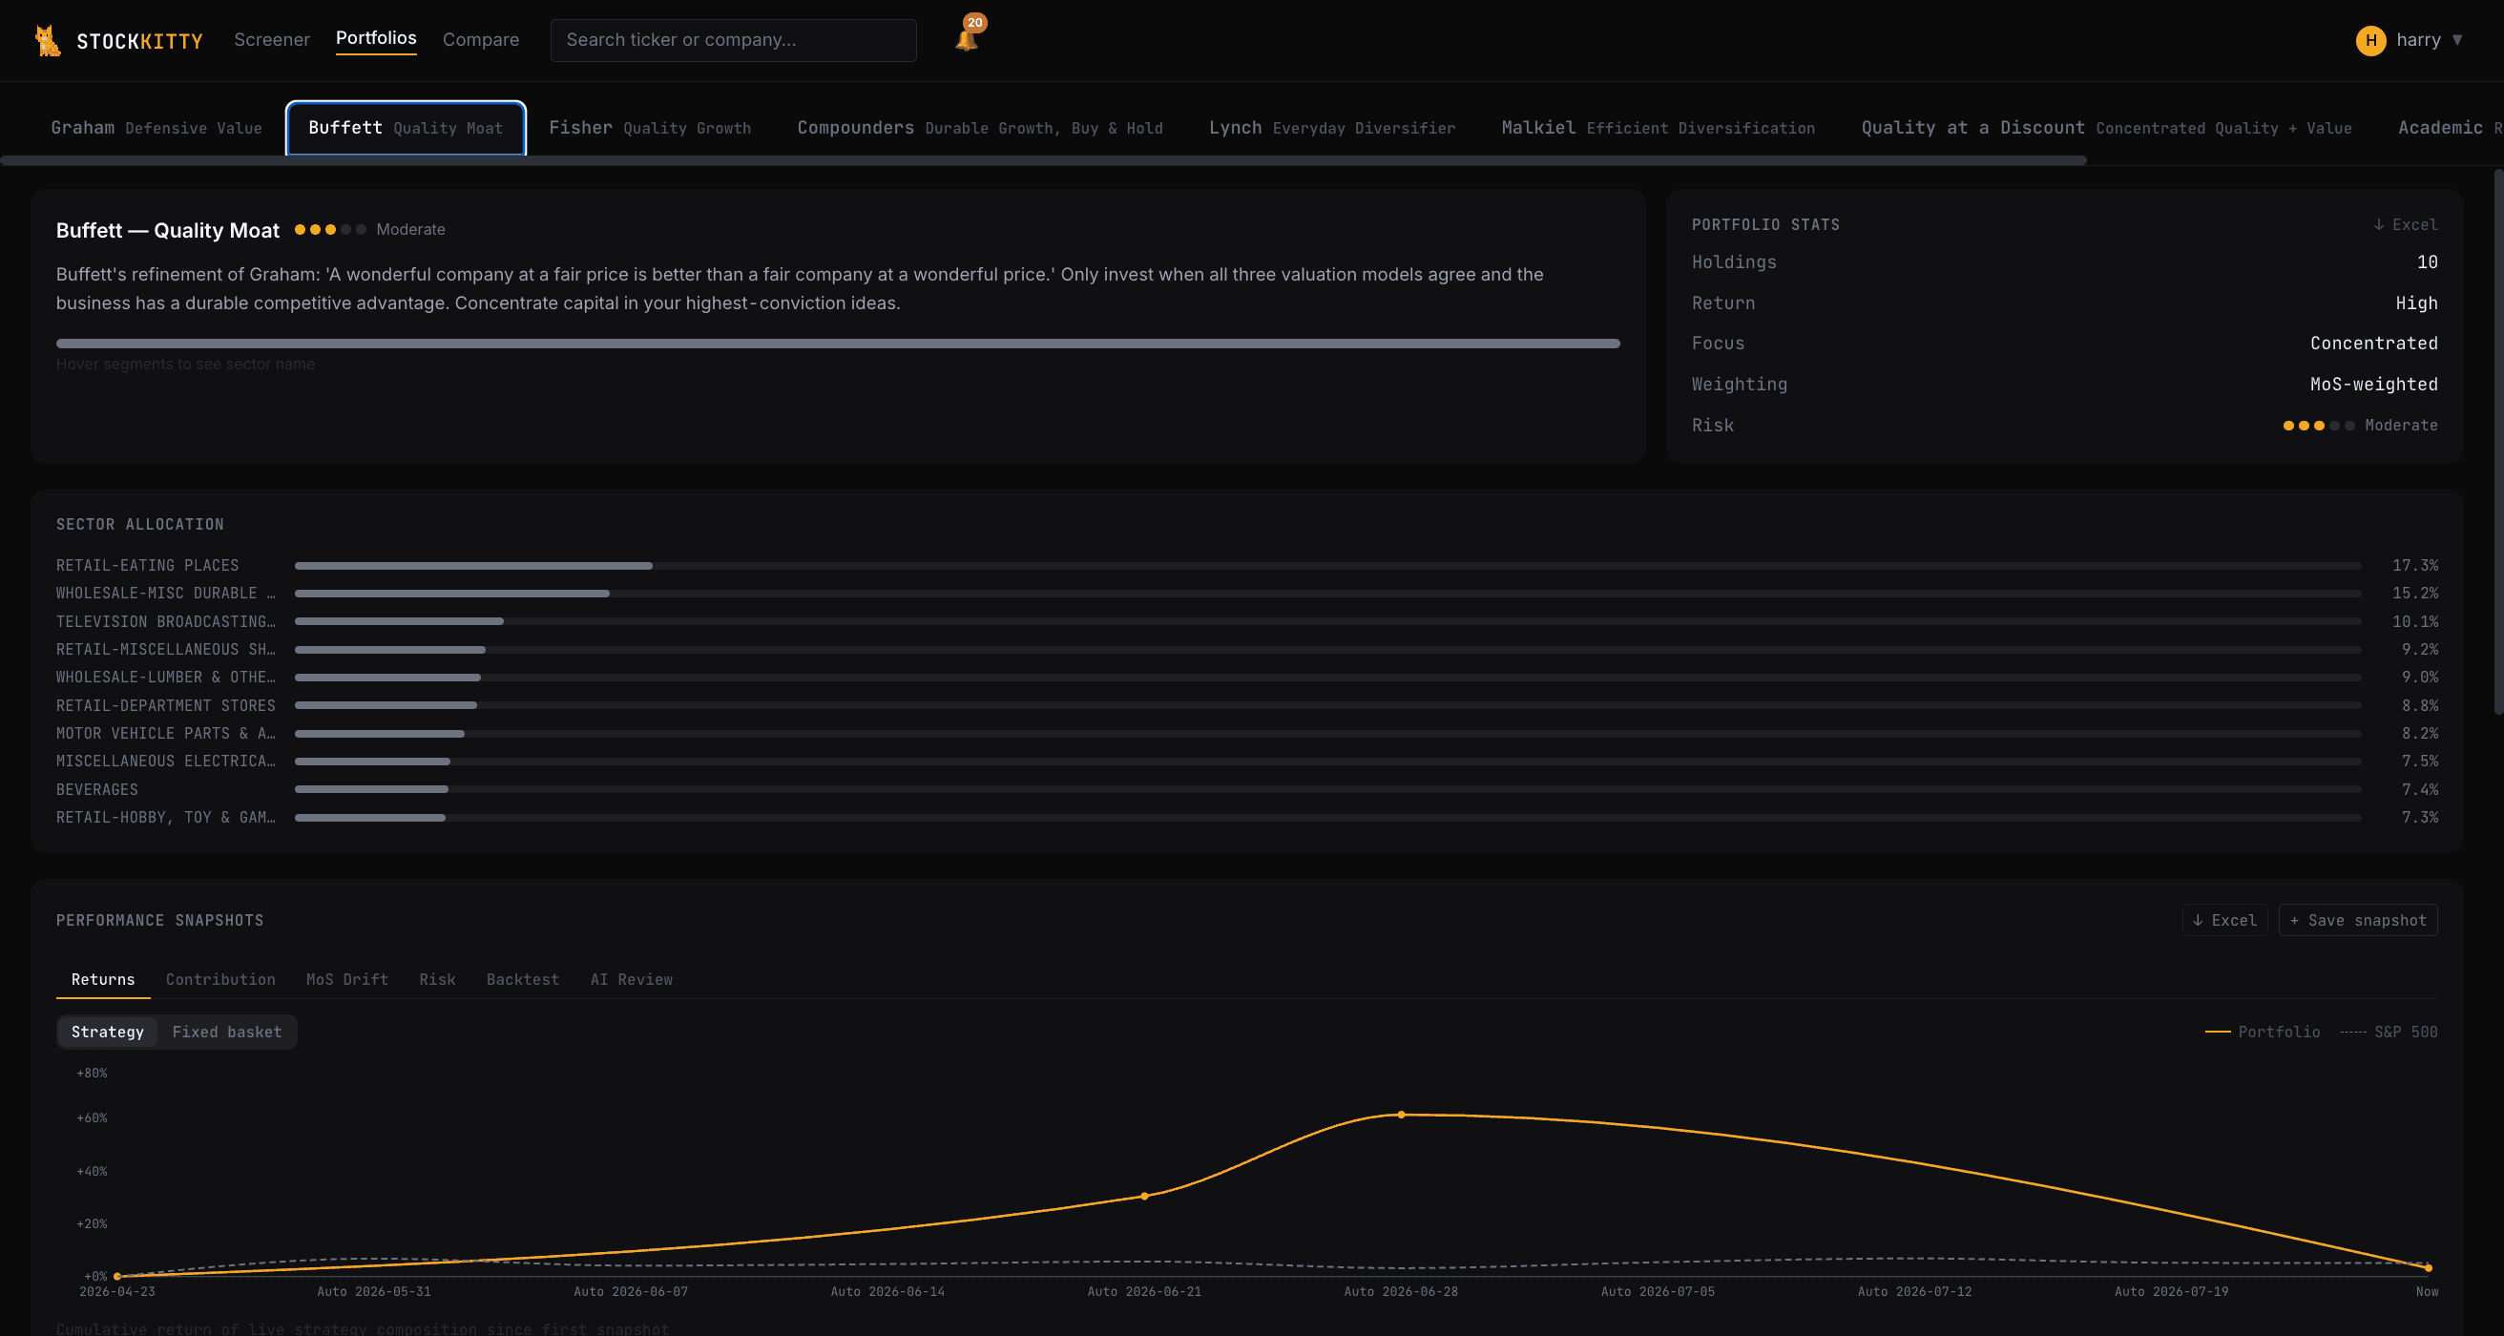Click the Save snapshot button
This screenshot has height=1336, width=2504.
[x=2357, y=920]
